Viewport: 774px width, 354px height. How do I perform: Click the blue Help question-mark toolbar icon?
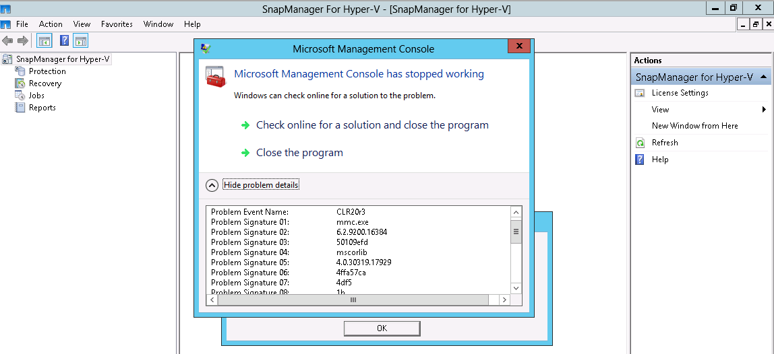tap(64, 41)
